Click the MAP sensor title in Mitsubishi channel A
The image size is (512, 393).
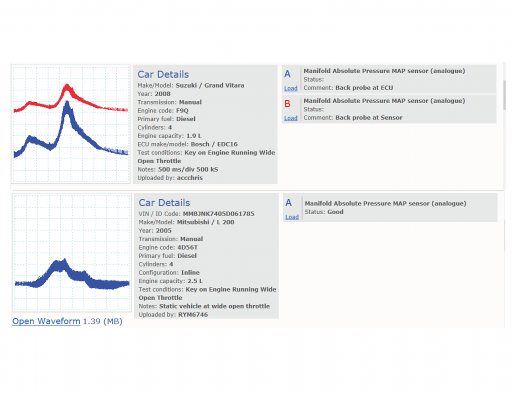(x=385, y=203)
